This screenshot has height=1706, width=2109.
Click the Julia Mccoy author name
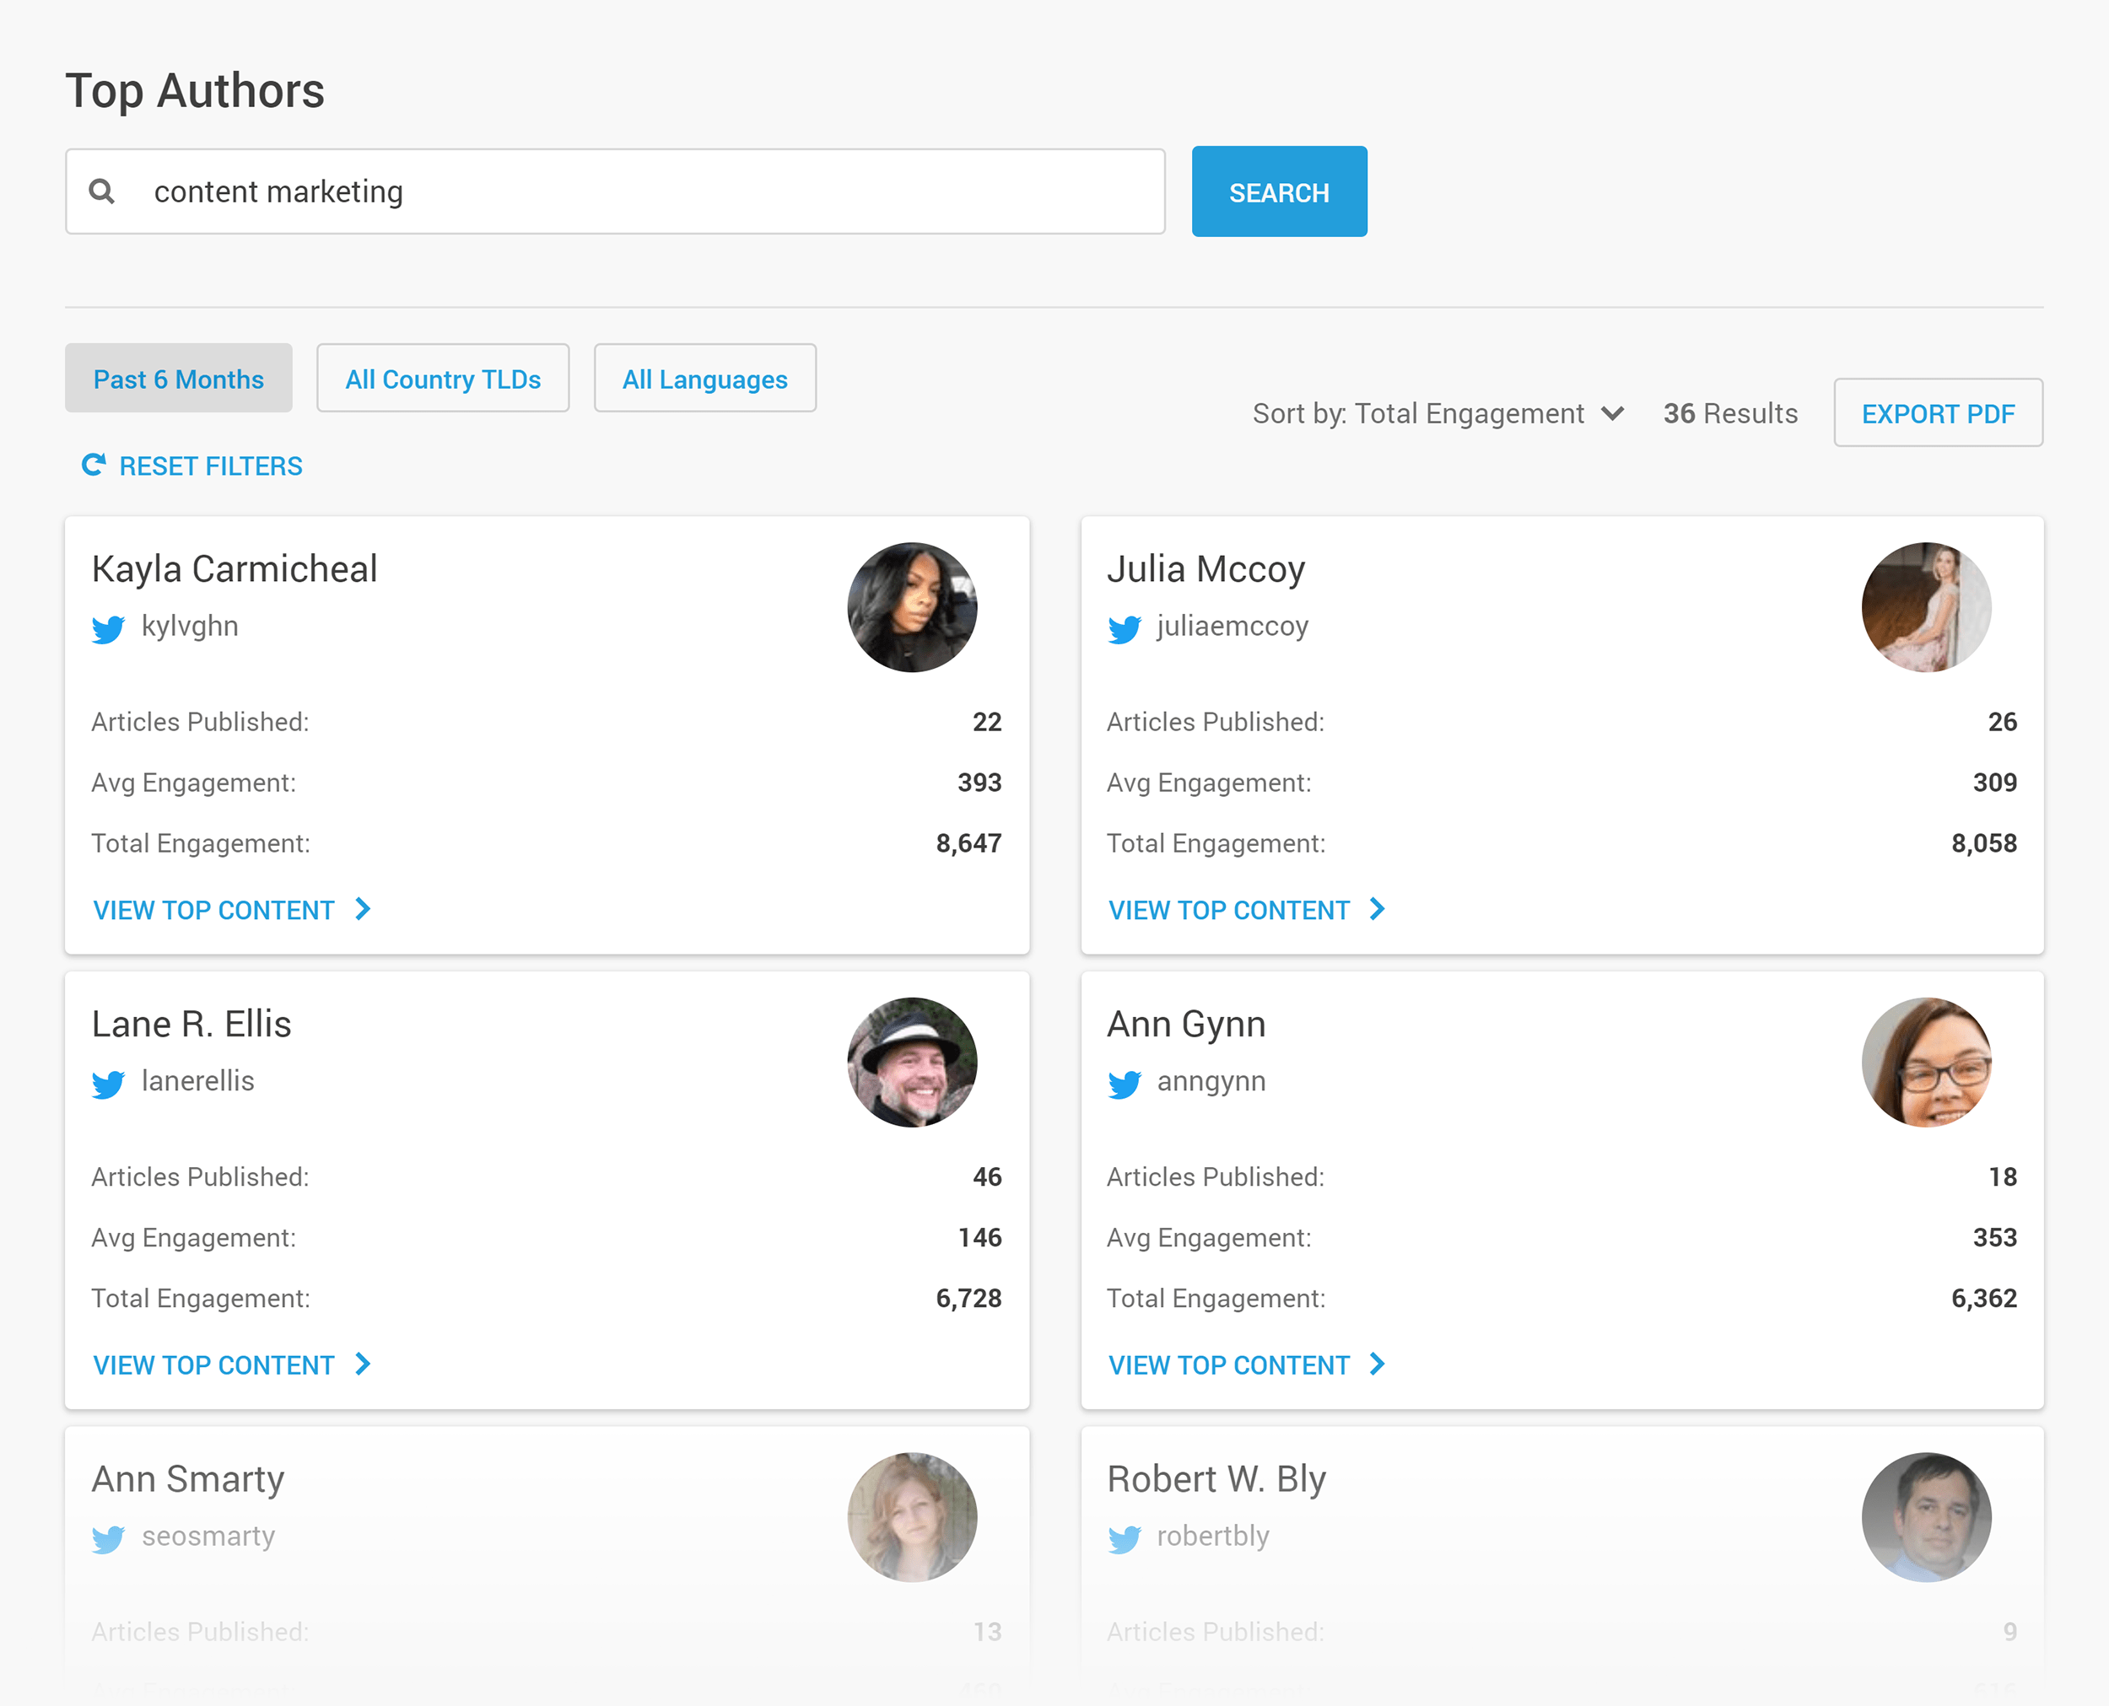pyautogui.click(x=1206, y=569)
